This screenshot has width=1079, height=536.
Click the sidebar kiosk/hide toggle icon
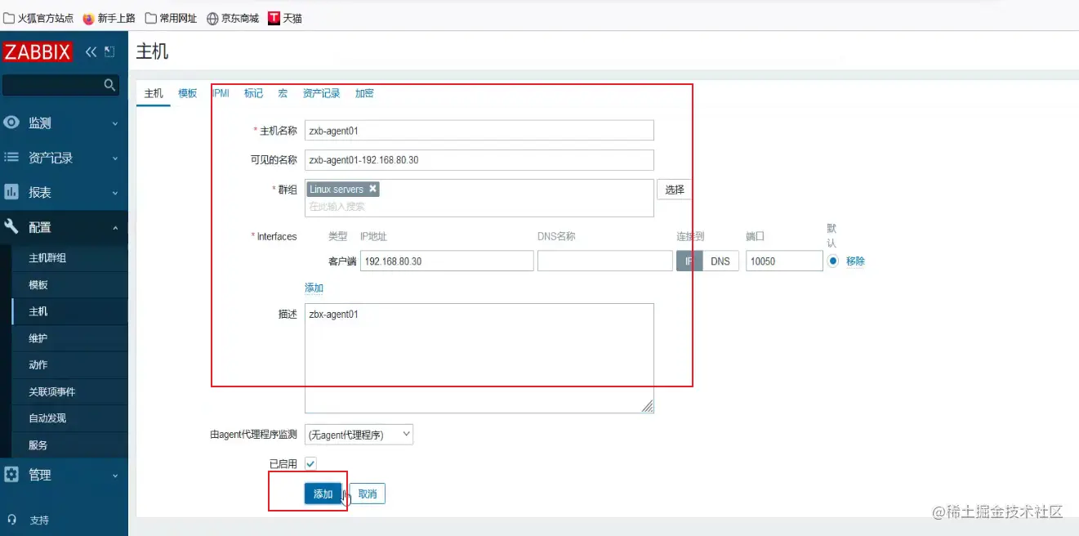point(110,51)
